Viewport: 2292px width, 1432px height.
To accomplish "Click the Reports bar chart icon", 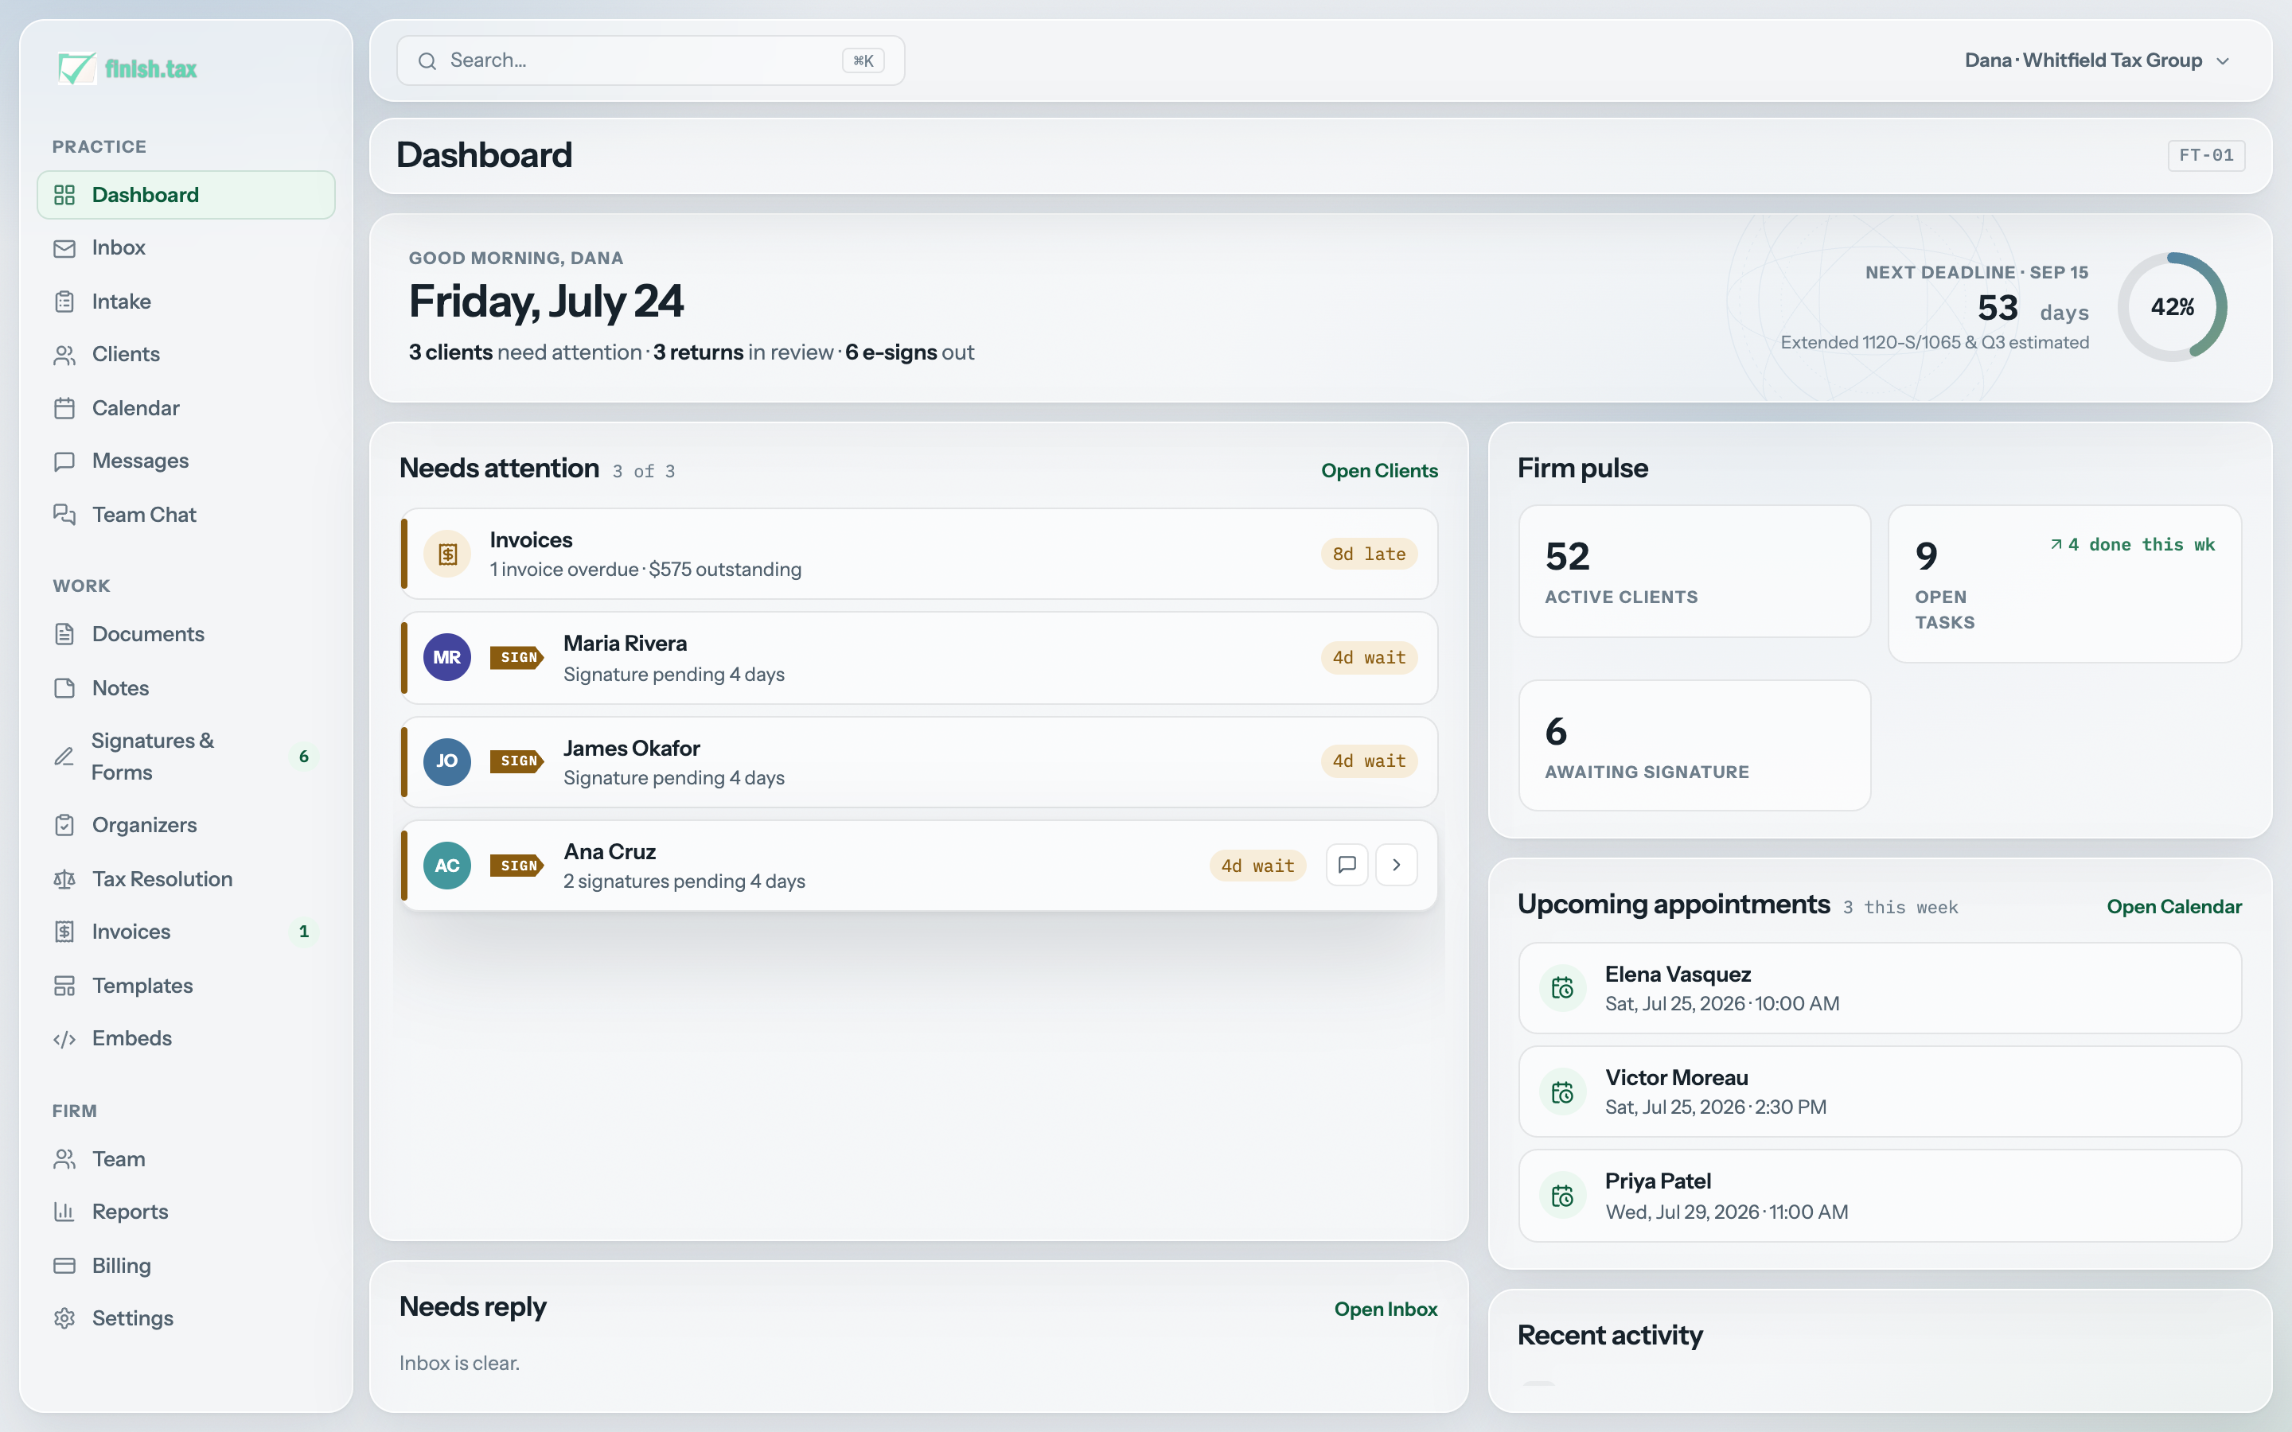I will pyautogui.click(x=64, y=1212).
